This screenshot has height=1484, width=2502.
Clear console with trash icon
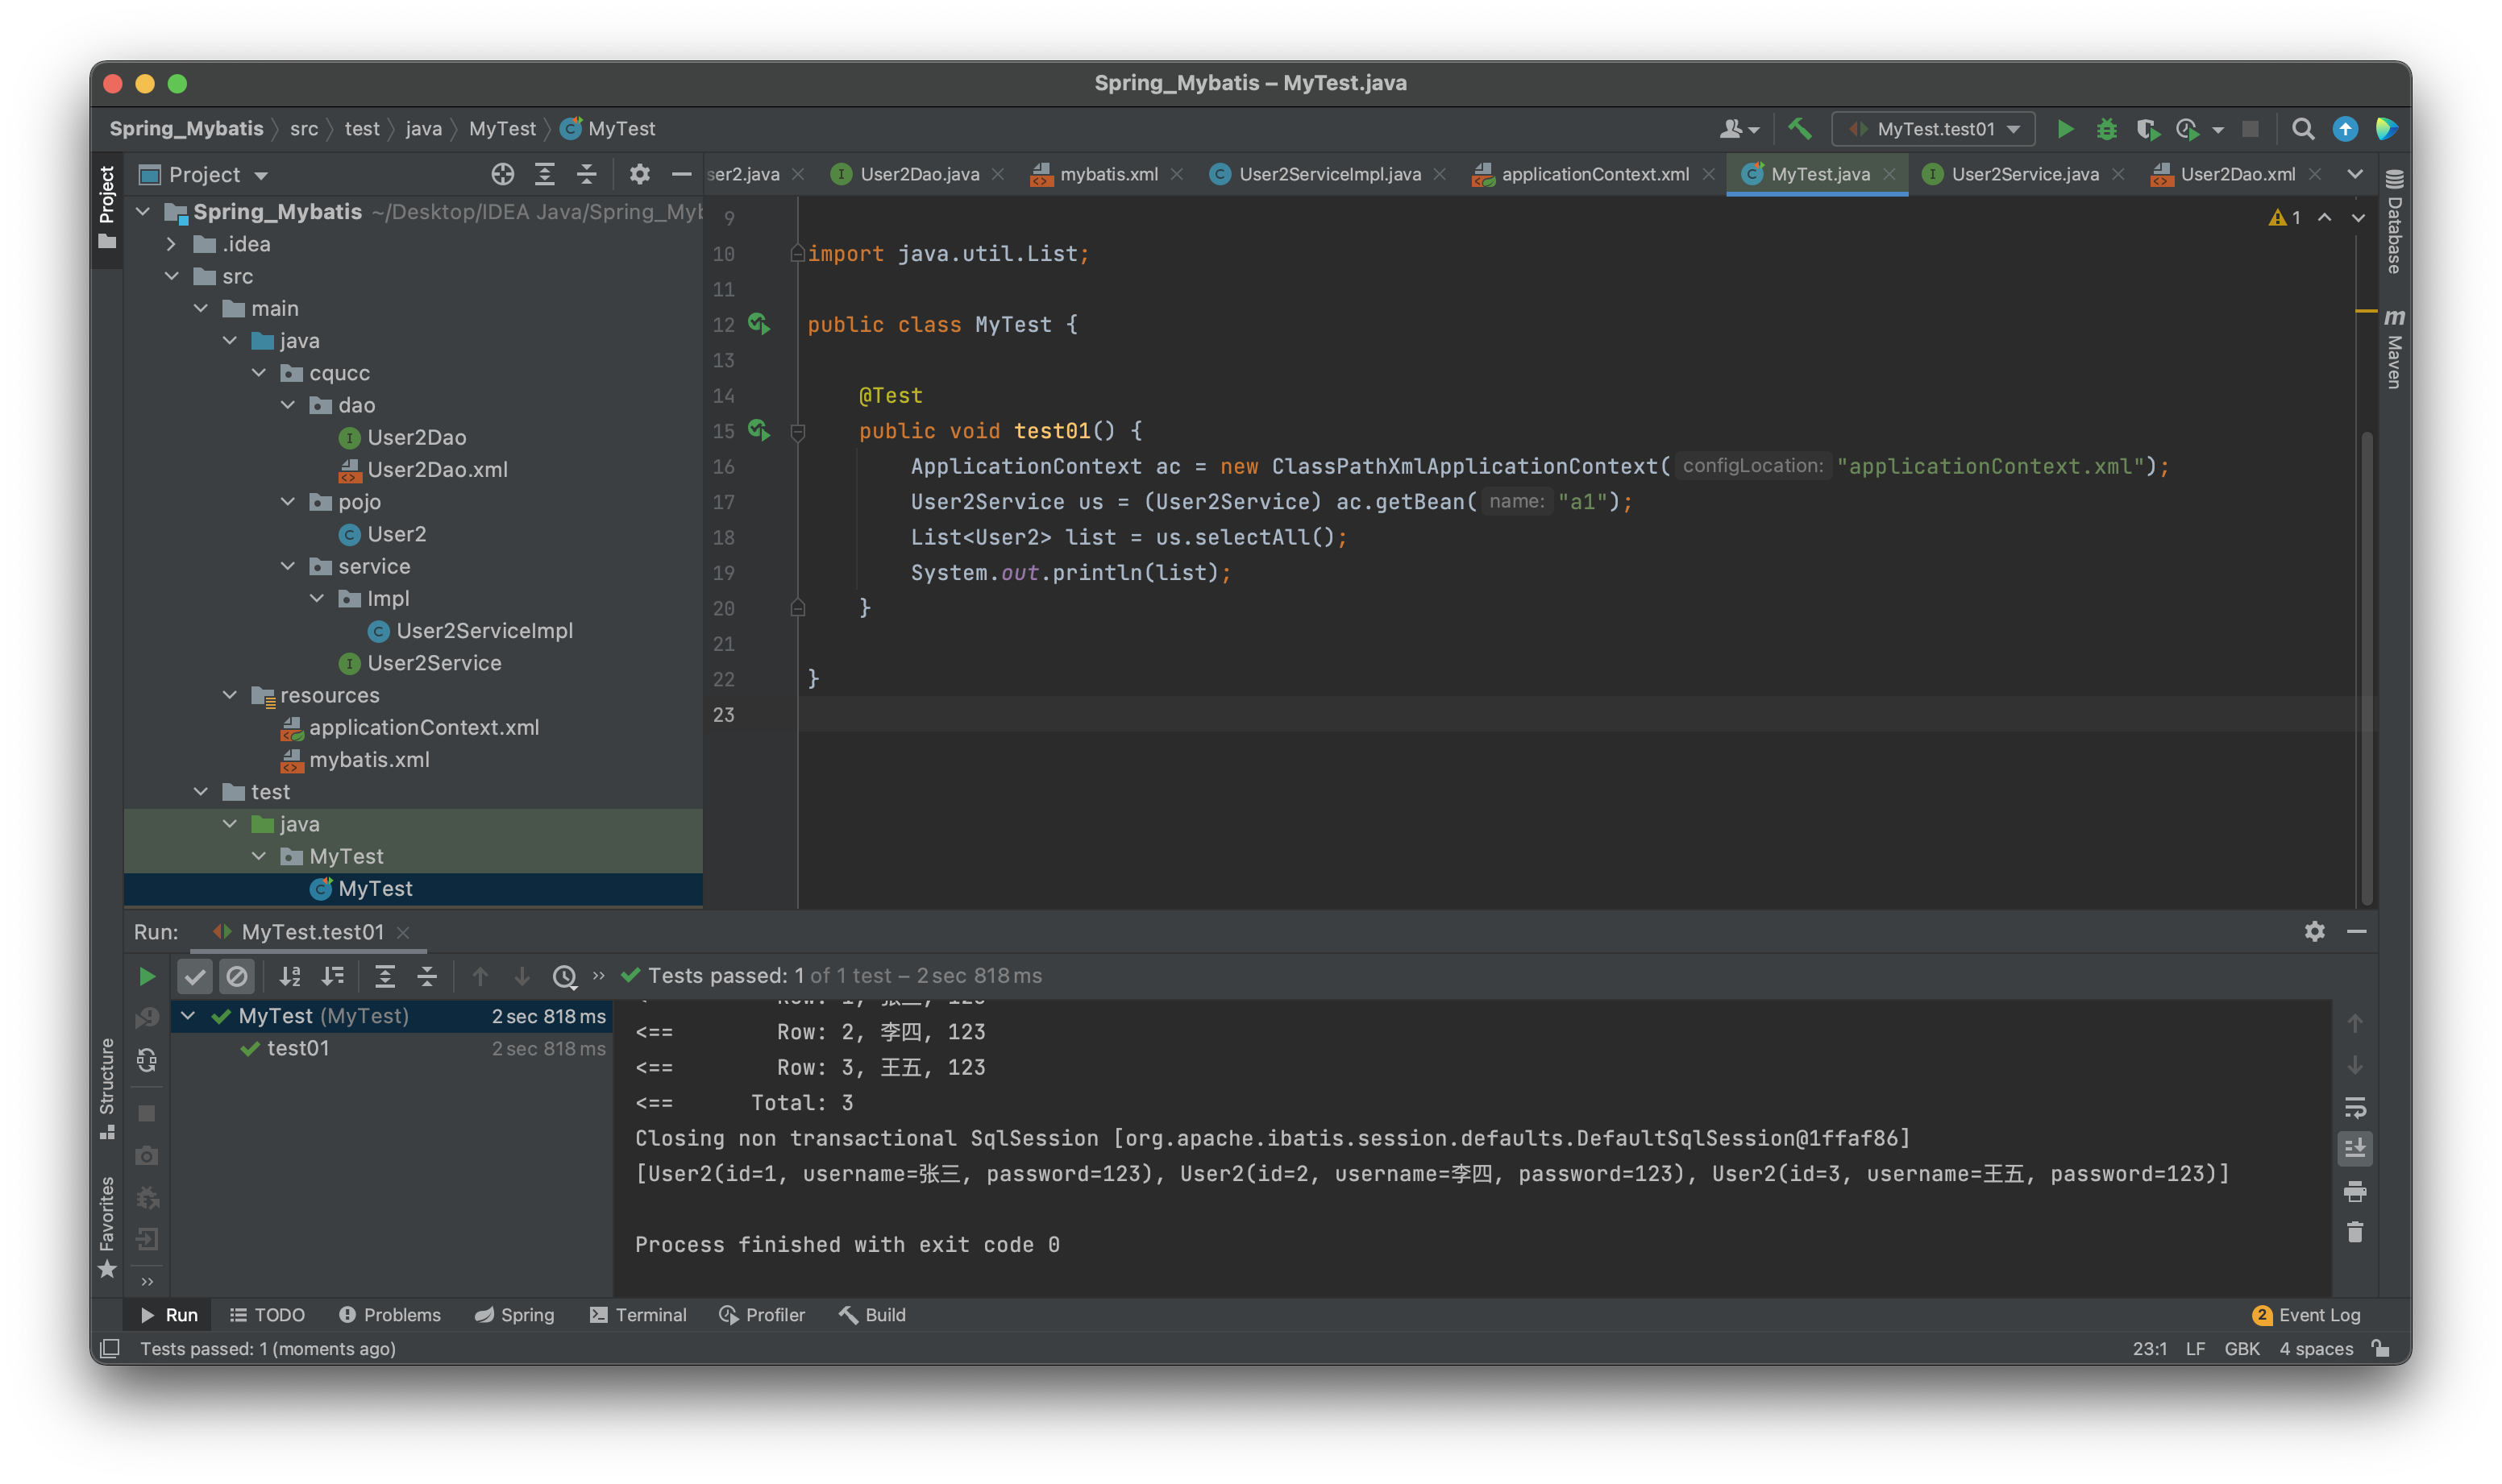(x=2355, y=1233)
